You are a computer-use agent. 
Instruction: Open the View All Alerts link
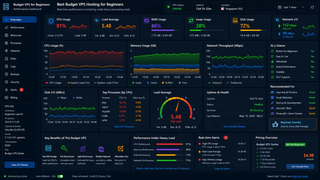(x=222, y=169)
